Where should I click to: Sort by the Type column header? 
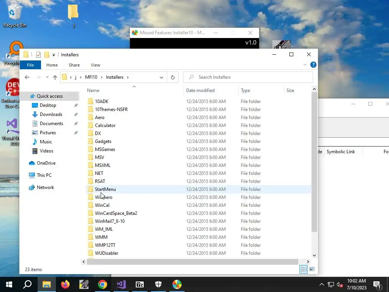[x=245, y=90]
